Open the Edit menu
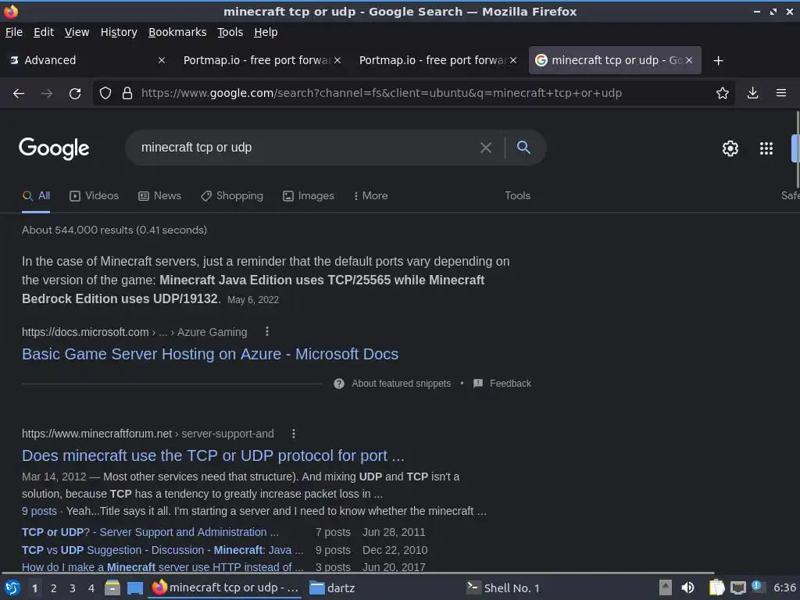The width and height of the screenshot is (800, 600). click(x=44, y=32)
